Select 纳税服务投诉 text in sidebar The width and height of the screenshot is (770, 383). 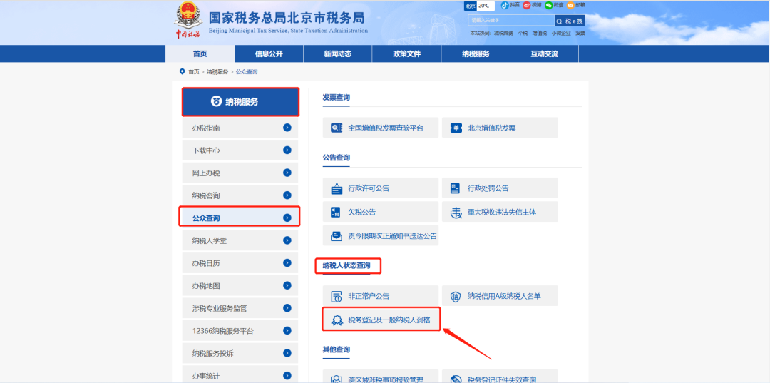tap(212, 354)
